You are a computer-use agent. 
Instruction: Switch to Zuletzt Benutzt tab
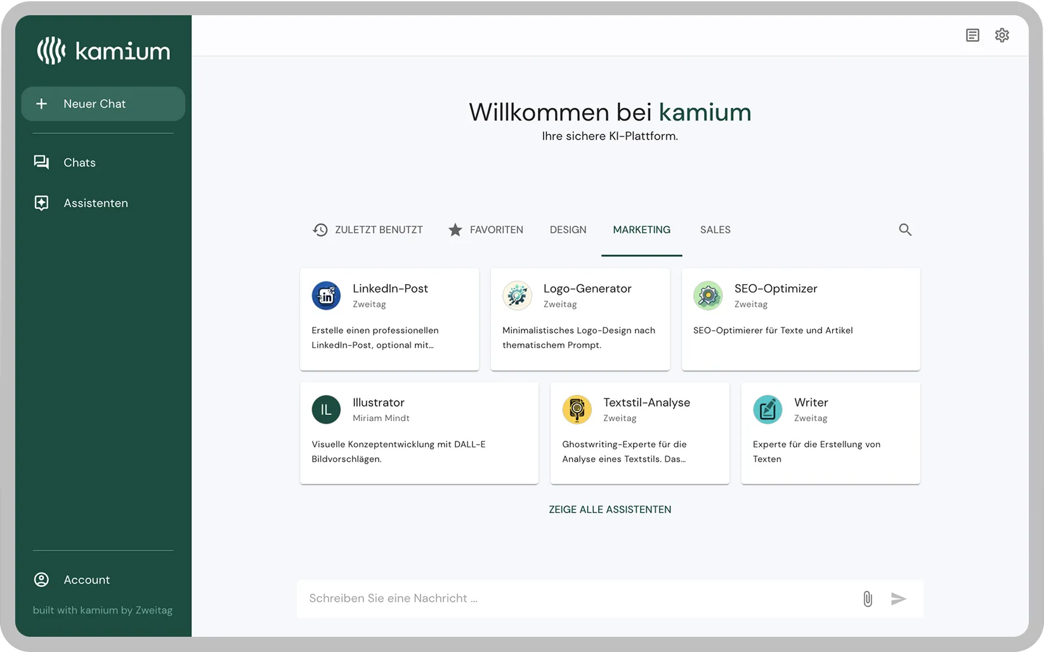tap(368, 230)
